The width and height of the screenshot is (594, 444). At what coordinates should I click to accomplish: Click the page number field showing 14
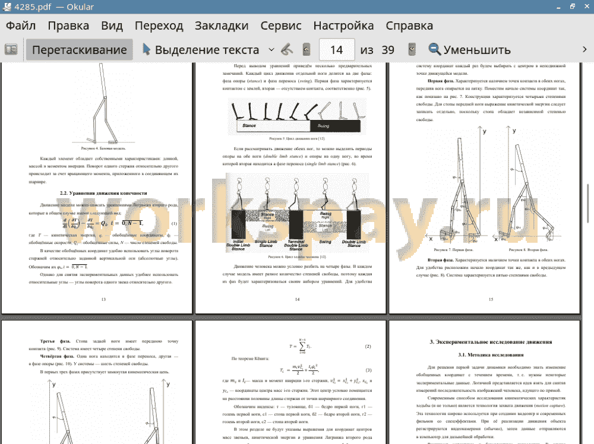tap(337, 50)
